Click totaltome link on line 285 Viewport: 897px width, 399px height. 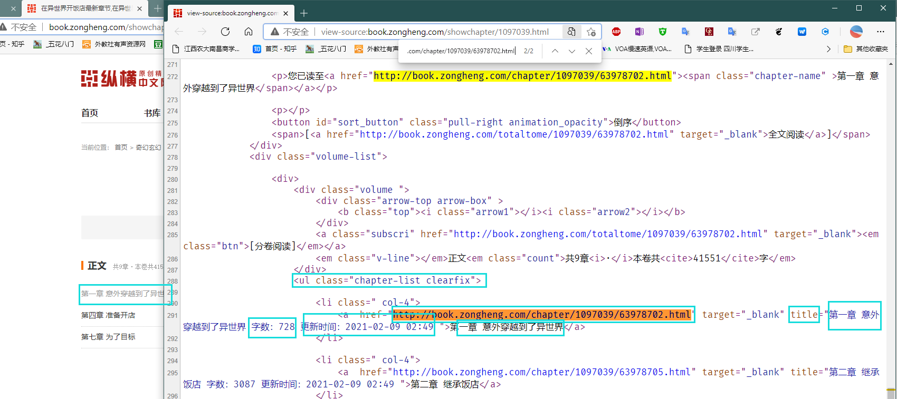coord(608,234)
